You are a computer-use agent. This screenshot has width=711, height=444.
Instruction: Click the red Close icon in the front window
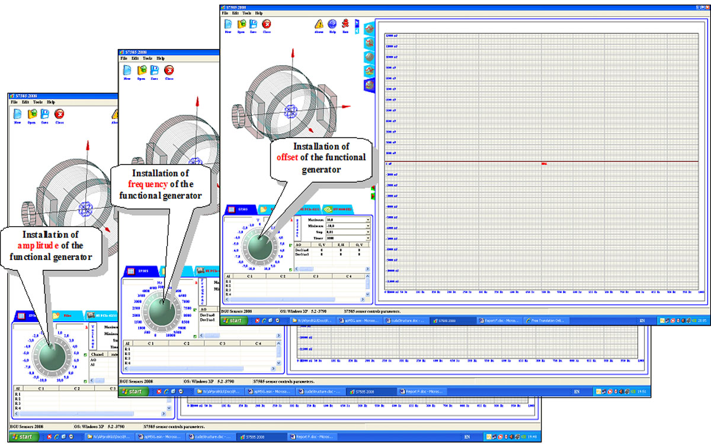pyautogui.click(x=267, y=24)
